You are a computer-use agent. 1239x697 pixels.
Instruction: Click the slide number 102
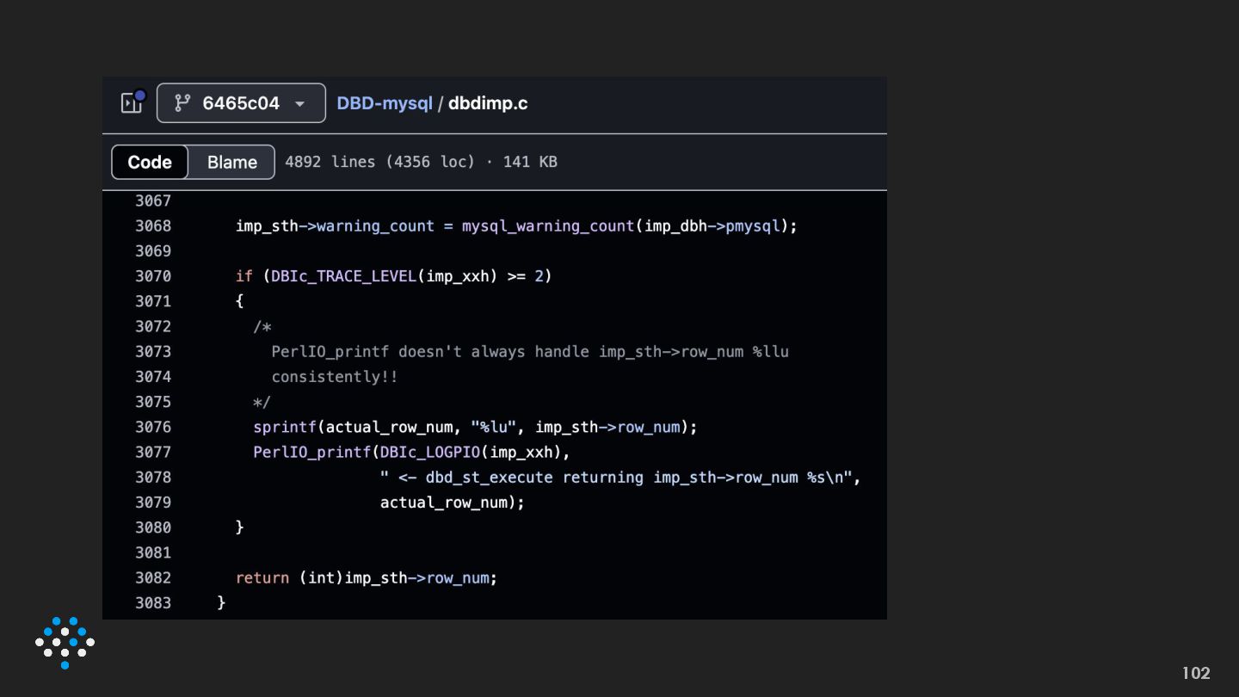coord(1196,673)
